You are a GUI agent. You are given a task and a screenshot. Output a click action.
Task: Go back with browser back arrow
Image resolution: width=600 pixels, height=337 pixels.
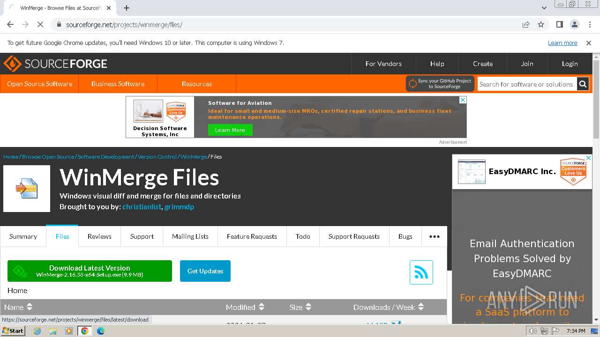pyautogui.click(x=10, y=24)
